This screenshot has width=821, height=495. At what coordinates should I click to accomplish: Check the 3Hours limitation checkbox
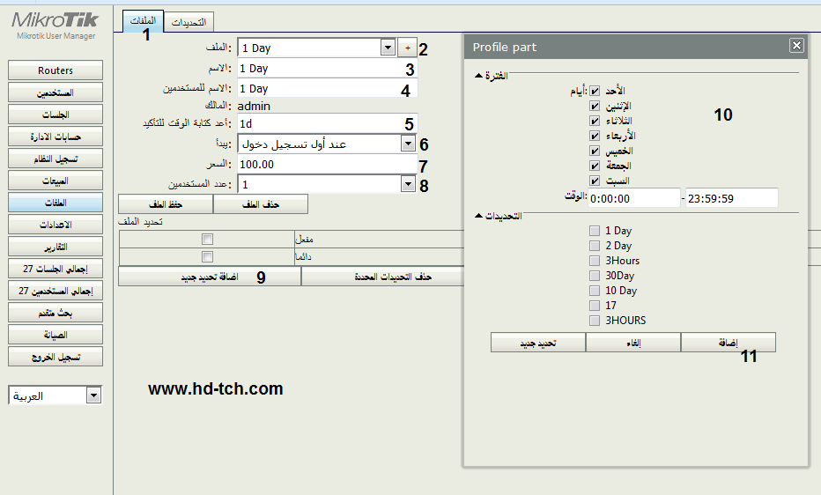click(595, 261)
